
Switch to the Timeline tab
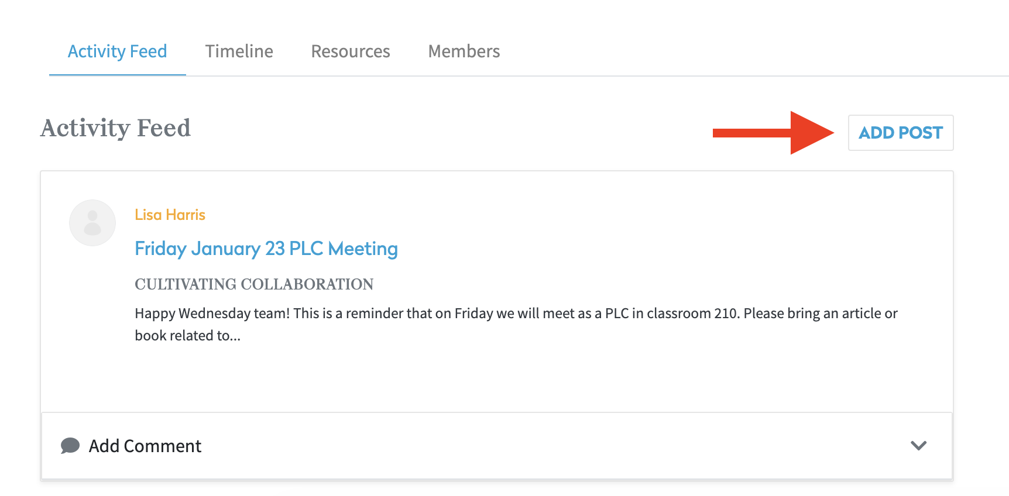[239, 51]
